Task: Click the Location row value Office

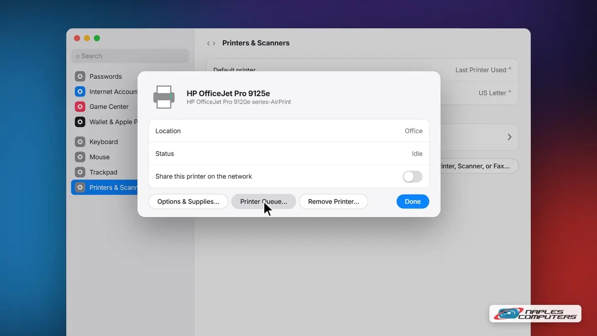Action: (x=413, y=131)
